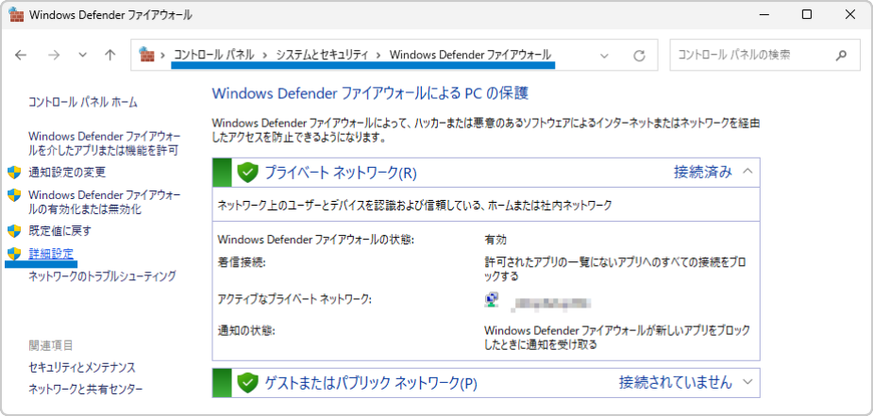
Task: Close the Windows Defender ファイアウォール window
Action: click(x=849, y=15)
